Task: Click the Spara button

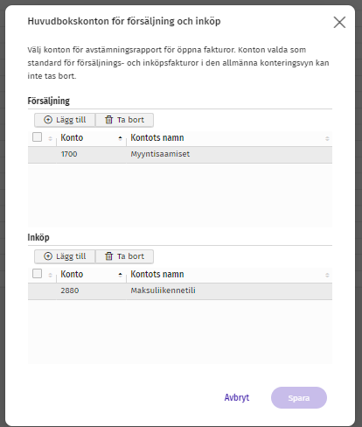Action: (x=299, y=398)
